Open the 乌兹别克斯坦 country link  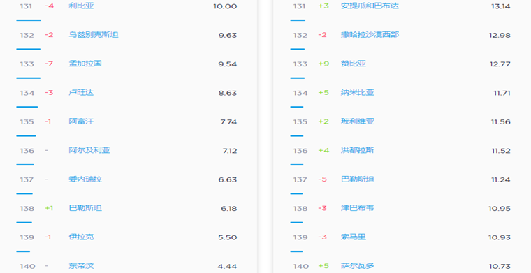click(94, 35)
